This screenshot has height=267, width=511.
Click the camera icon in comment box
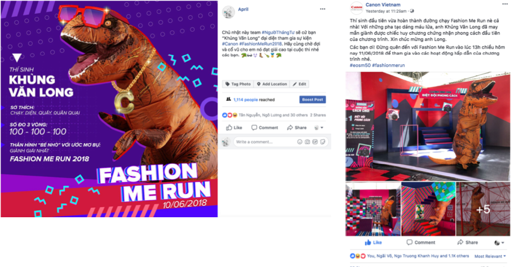307,142
